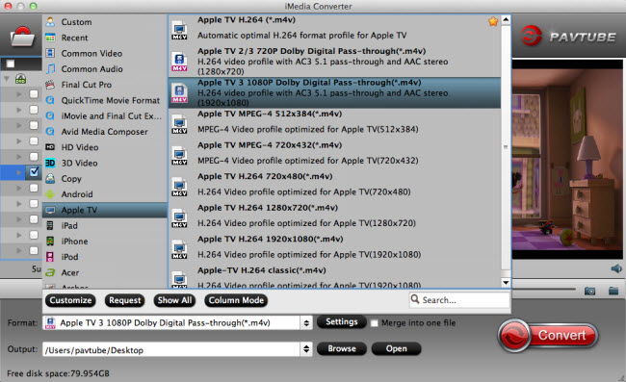Click the Common Video film icon

pos(50,53)
